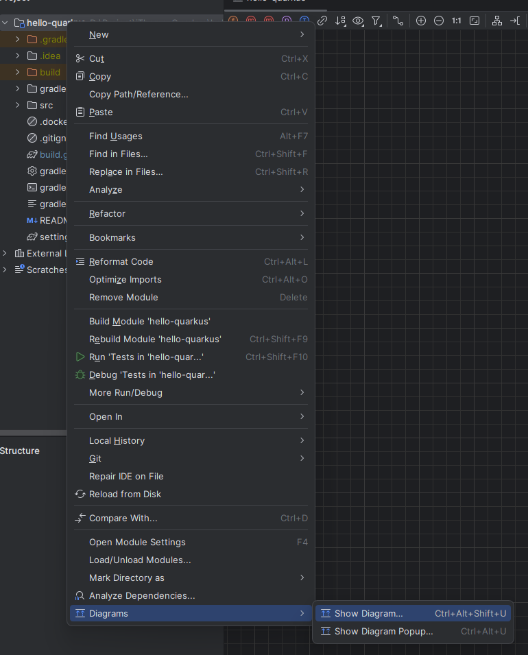Open Analyze Dependencies... entry
This screenshot has height=655, width=528.
[x=191, y=596]
